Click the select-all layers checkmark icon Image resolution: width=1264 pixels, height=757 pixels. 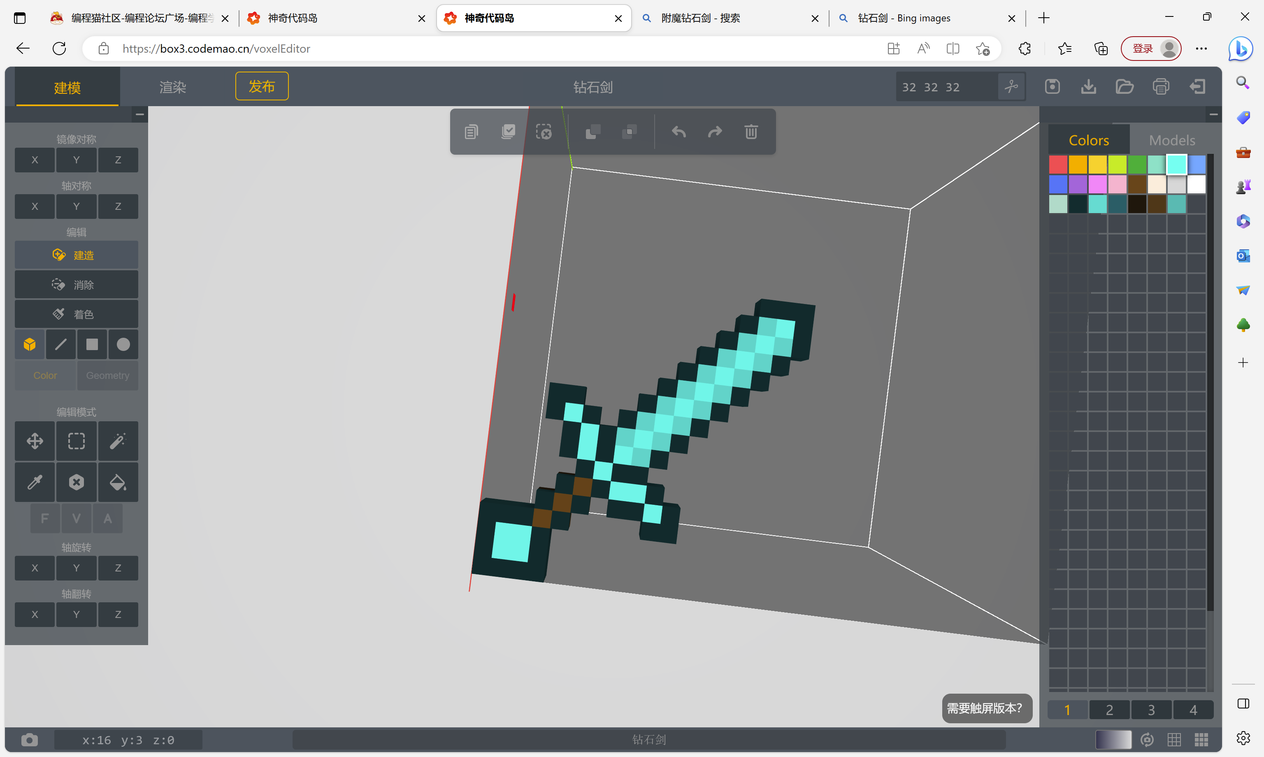click(508, 132)
